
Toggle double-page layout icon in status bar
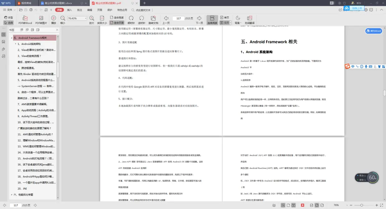[x=293, y=205]
